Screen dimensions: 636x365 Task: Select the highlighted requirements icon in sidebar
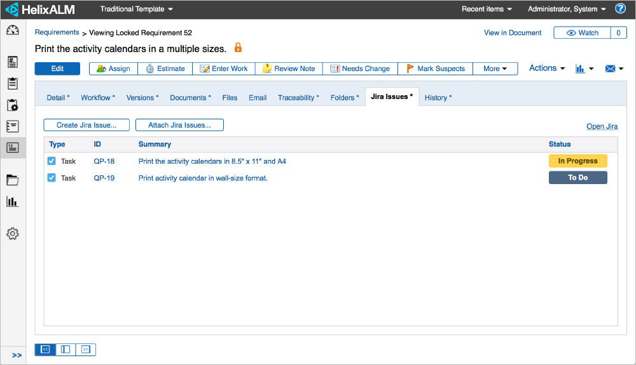13,148
